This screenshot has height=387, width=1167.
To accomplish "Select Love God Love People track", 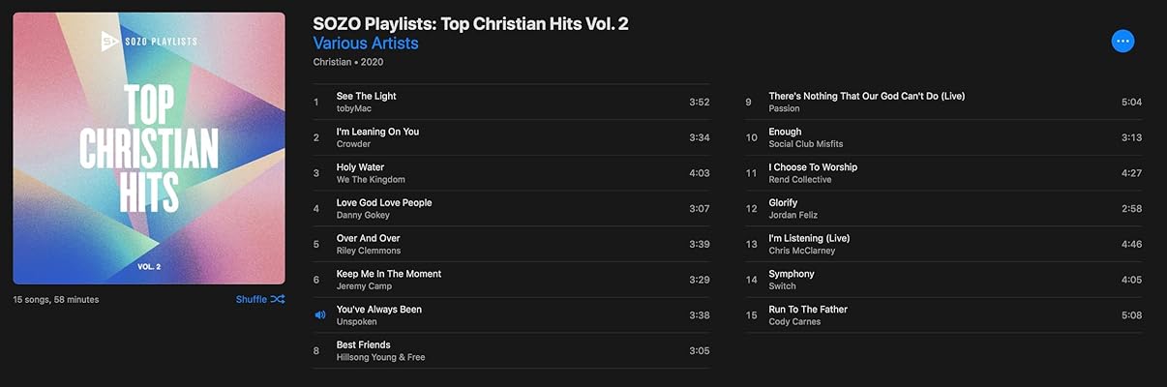I will (x=384, y=203).
